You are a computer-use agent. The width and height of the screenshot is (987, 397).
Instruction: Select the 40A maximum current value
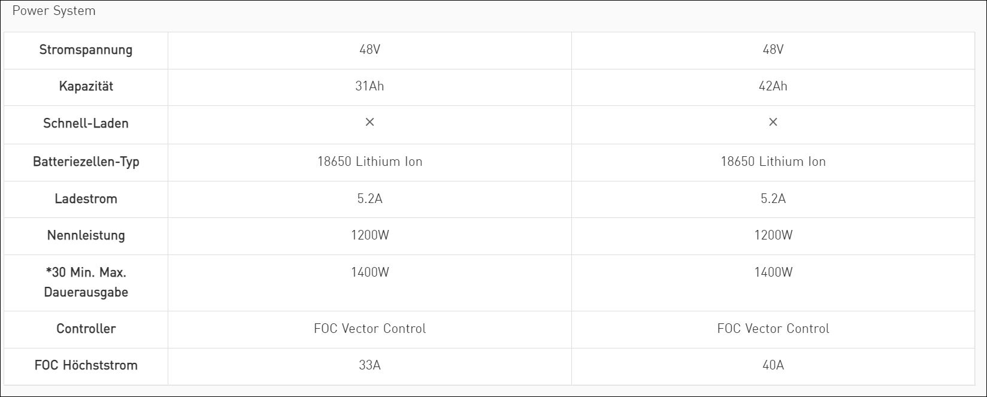pyautogui.click(x=773, y=365)
